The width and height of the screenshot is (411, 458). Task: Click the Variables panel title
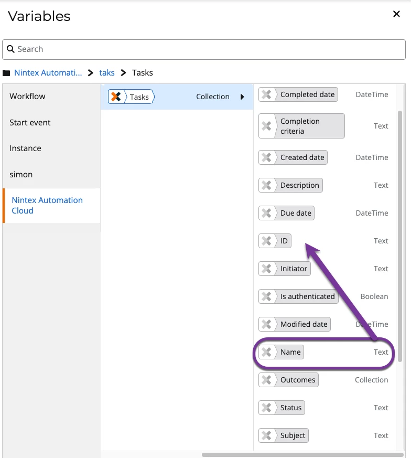[39, 16]
